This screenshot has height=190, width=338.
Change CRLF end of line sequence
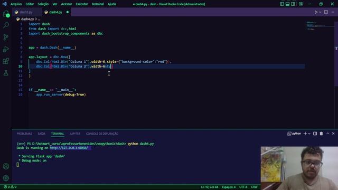[x=254, y=187]
